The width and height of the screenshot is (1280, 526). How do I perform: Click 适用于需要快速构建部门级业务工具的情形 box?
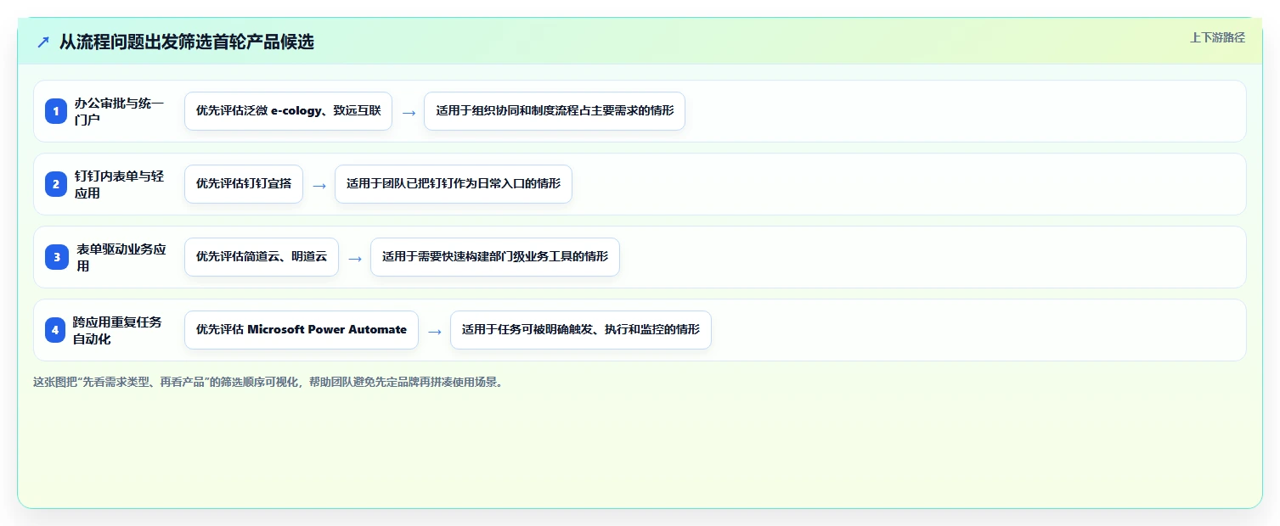tap(495, 257)
